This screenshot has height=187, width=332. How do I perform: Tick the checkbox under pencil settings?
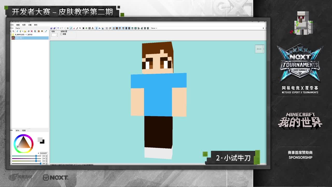point(61,34)
